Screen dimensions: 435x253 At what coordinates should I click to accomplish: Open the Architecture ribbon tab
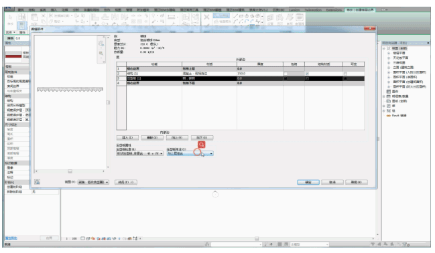pyautogui.click(x=21, y=10)
